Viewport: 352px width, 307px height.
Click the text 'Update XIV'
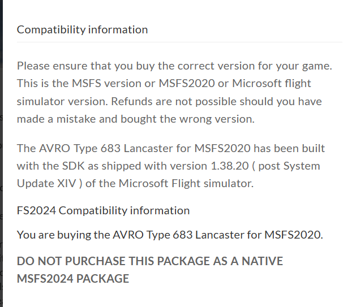tap(46, 184)
